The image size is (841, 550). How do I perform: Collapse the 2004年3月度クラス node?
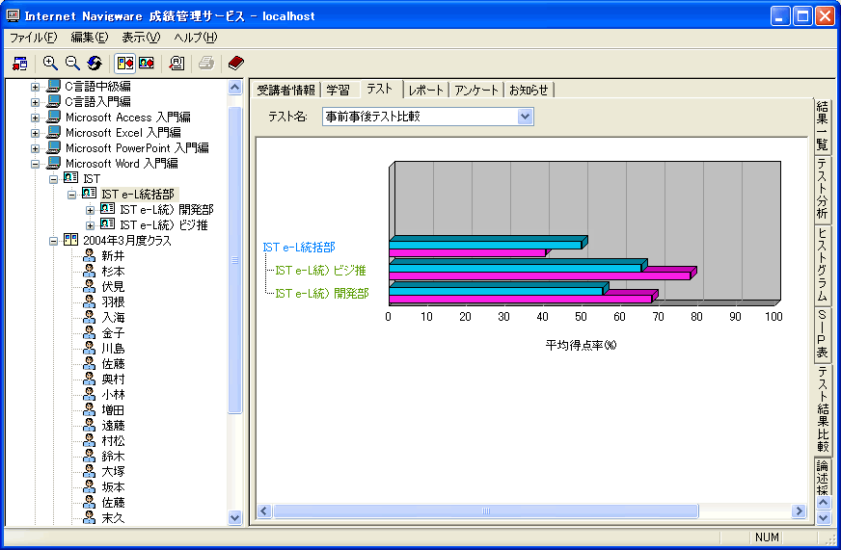point(54,241)
